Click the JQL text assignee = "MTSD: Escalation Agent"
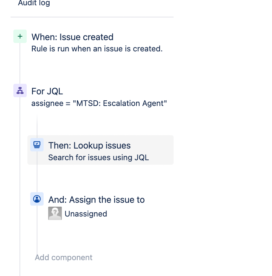 (99, 103)
